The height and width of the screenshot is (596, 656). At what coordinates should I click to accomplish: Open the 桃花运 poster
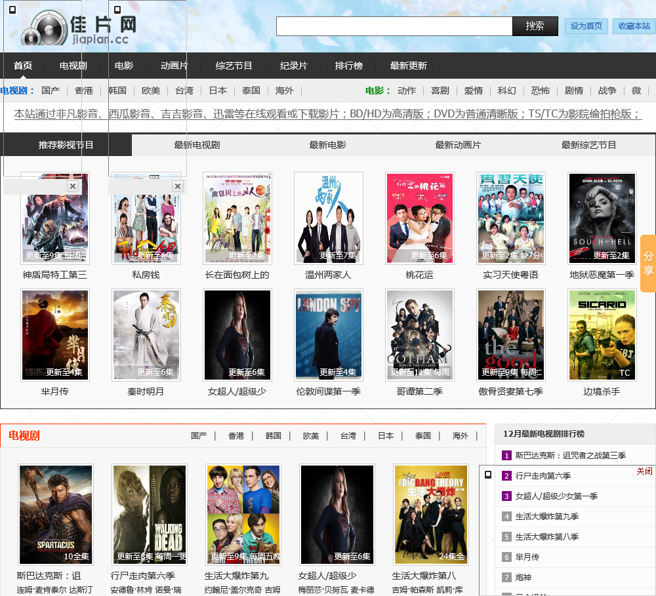(420, 218)
